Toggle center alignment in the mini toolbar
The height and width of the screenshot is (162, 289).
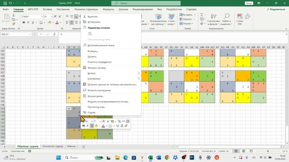click(92, 126)
